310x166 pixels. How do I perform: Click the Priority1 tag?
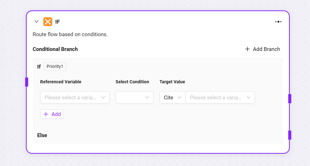coord(55,66)
